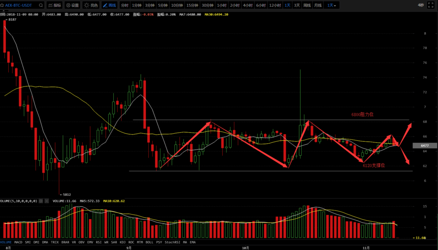Image resolution: width=438 pixels, height=250 pixels.
Task: Select the PSY indicator tab
Action: (x=159, y=242)
